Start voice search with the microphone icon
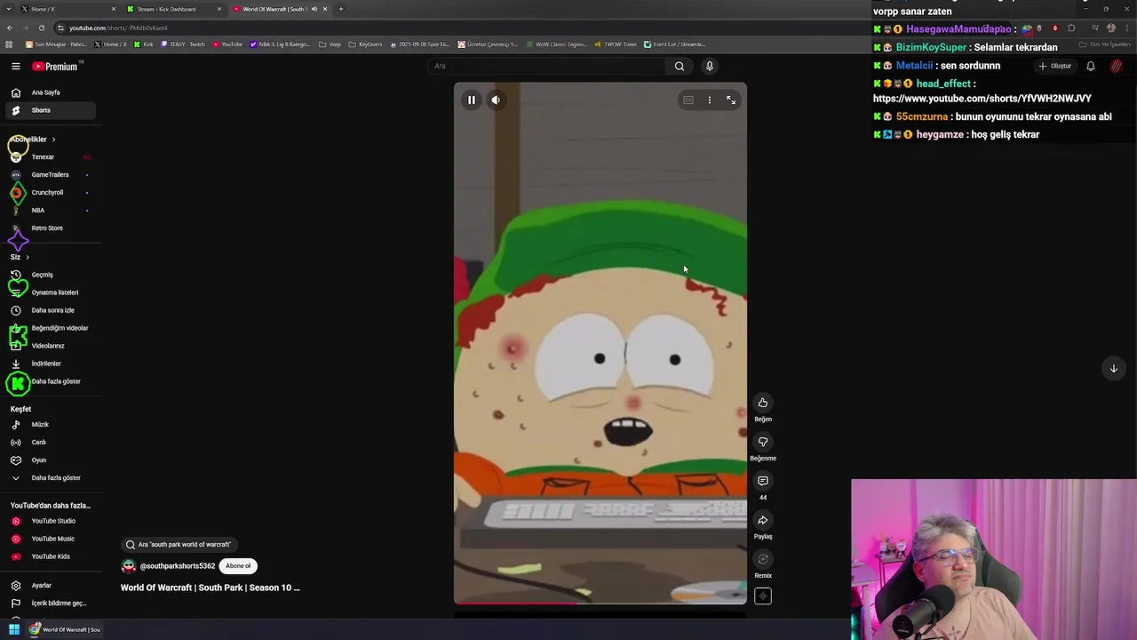Screen dimensions: 1137x640 pos(709,66)
